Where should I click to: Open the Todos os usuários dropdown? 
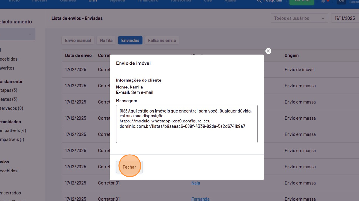(x=299, y=18)
